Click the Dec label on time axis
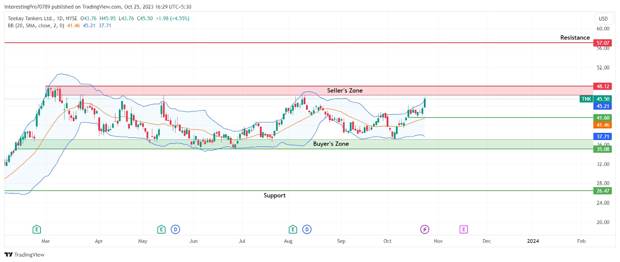The image size is (620, 262). [x=487, y=241]
